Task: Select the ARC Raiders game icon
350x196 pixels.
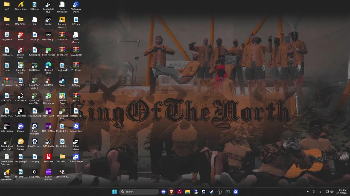Action: (7, 128)
